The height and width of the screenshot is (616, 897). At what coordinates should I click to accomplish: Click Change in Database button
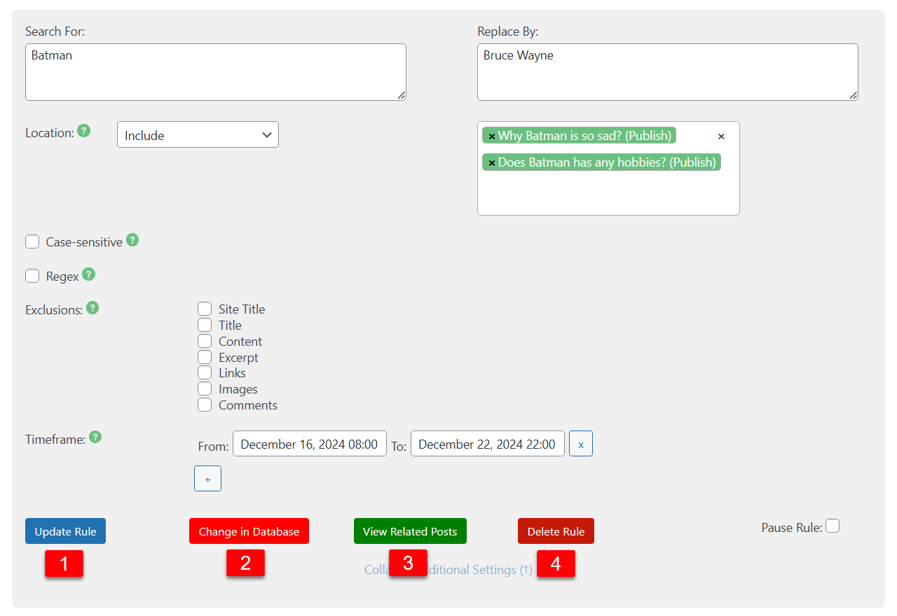tap(249, 531)
